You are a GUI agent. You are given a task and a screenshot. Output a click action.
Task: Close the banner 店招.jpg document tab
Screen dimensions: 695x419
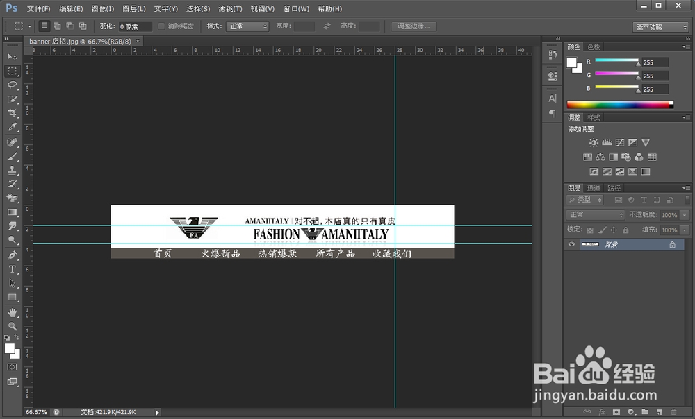pyautogui.click(x=138, y=41)
